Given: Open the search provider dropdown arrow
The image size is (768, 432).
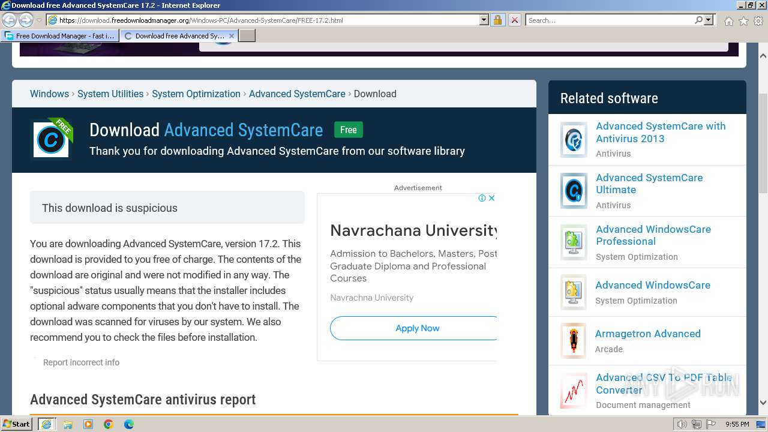Looking at the screenshot, I should pyautogui.click(x=709, y=20).
